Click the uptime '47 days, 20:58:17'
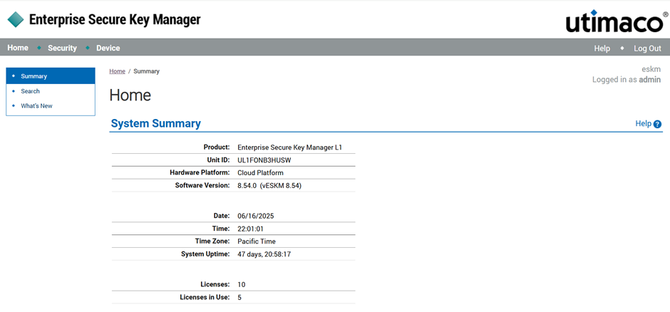Image resolution: width=670 pixels, height=312 pixels. [264, 254]
